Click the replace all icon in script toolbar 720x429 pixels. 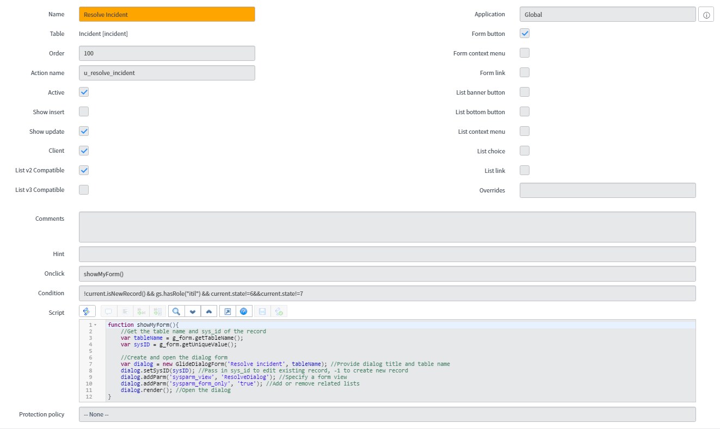pos(158,311)
